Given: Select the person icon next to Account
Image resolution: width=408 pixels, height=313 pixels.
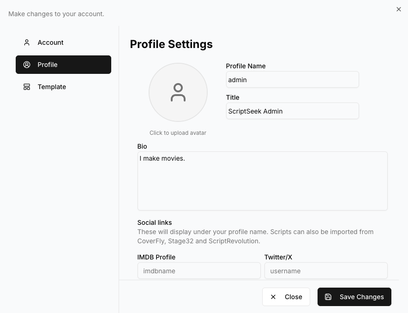Looking at the screenshot, I should 26,42.
